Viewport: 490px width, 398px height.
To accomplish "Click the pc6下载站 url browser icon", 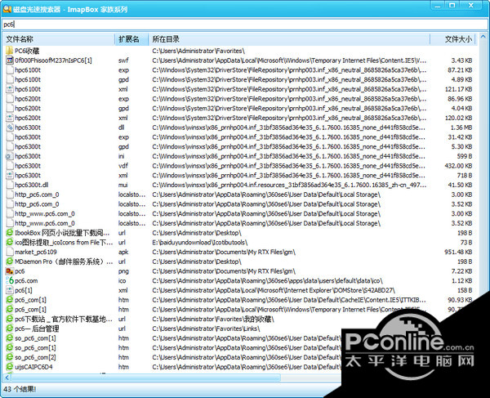I will (10, 319).
